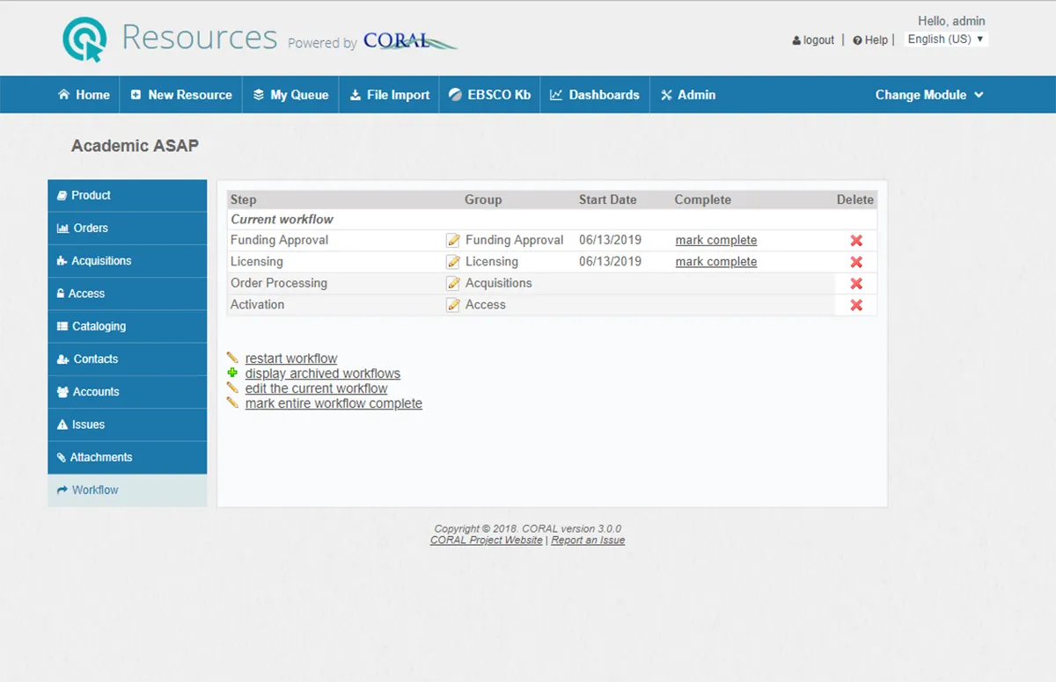
Task: Open File Import in navigation bar
Action: (x=389, y=95)
